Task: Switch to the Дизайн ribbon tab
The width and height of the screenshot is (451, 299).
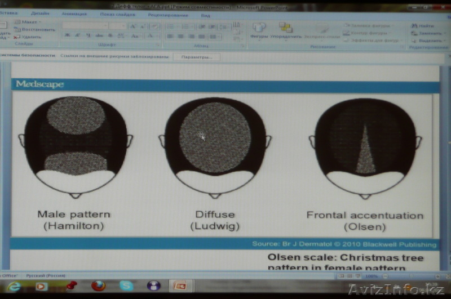Action: 40,13
